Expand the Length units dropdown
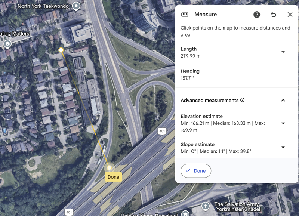This screenshot has height=216, width=299. 283,52
